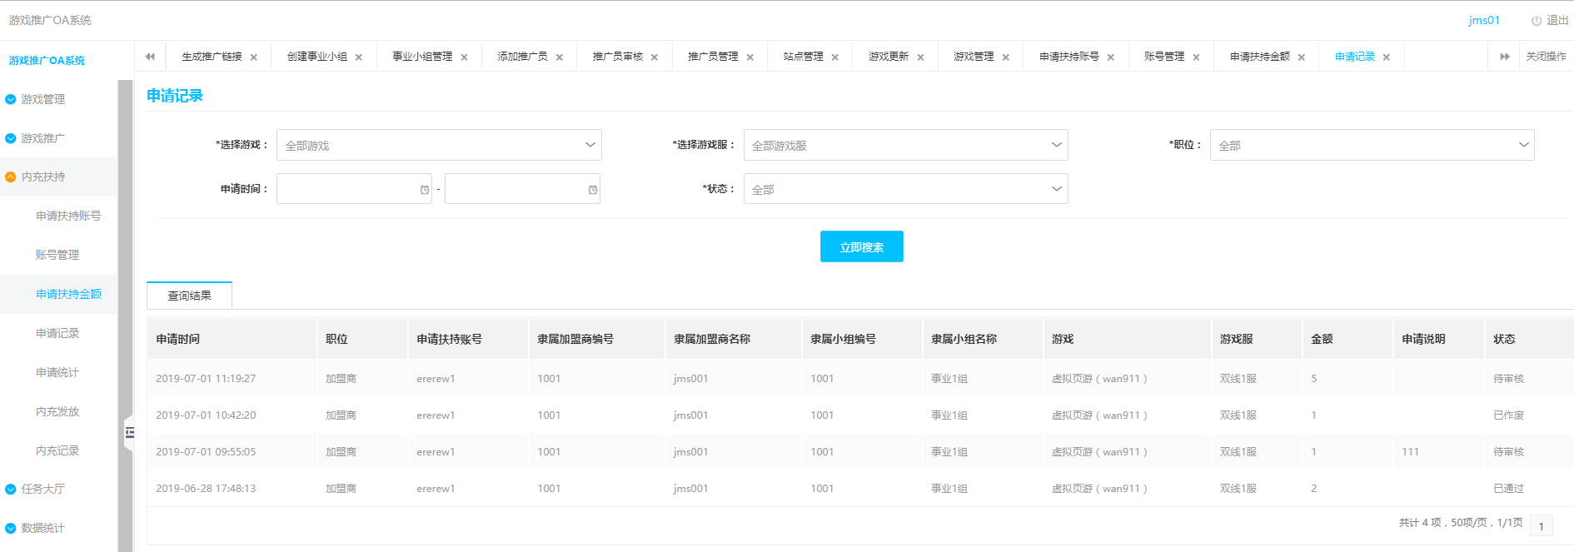The image size is (1574, 552).
Task: Switch to the 账号管理 tab
Action: 1163,57
